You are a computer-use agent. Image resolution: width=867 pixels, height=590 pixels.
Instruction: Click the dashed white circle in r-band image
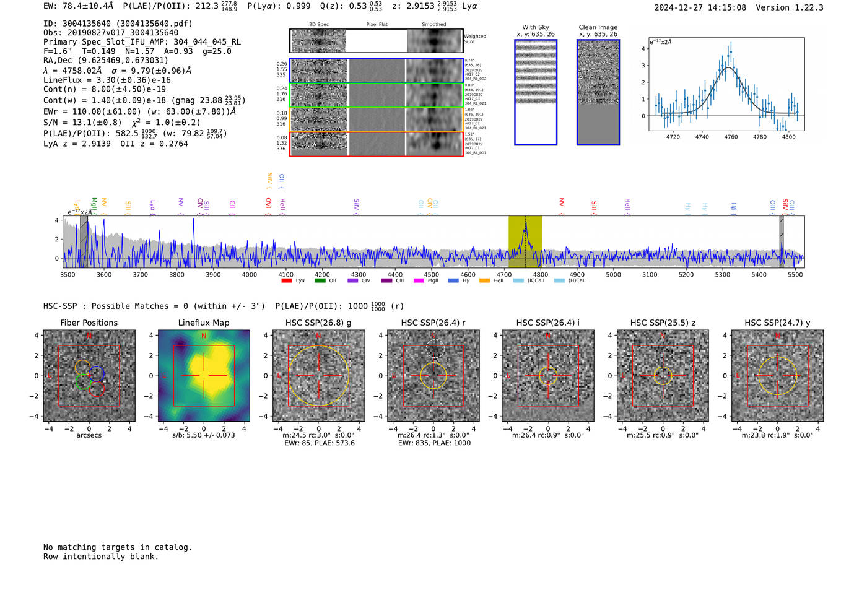tap(435, 349)
